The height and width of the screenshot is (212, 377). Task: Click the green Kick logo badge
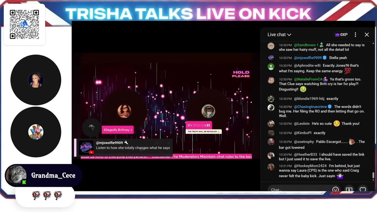tap(24, 182)
